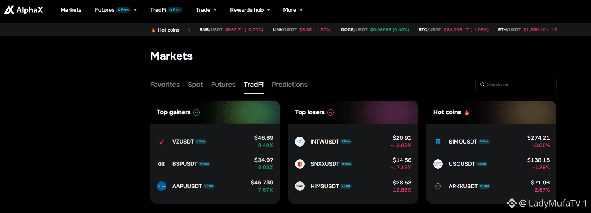
Task: Click the 0 Fees badge next to INTWUSDT
Action: (346, 142)
